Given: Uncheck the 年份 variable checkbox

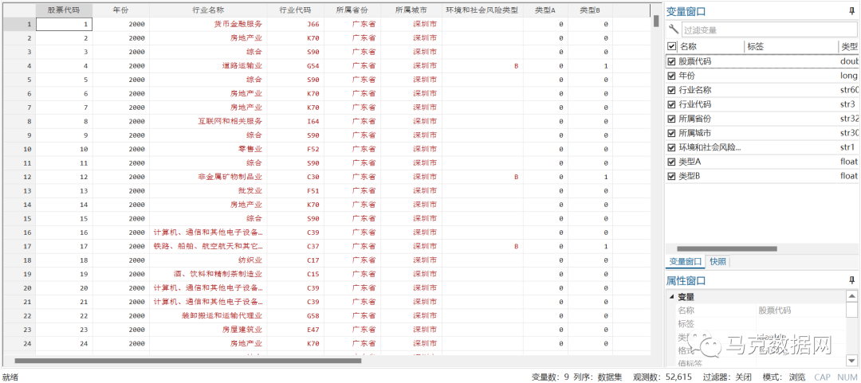Looking at the screenshot, I should (671, 76).
